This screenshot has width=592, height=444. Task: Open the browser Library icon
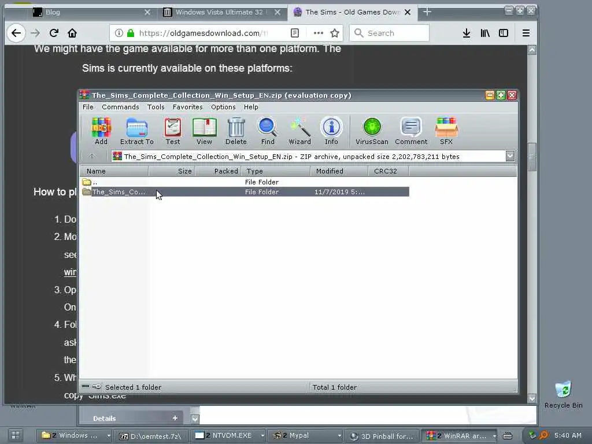[x=485, y=33]
